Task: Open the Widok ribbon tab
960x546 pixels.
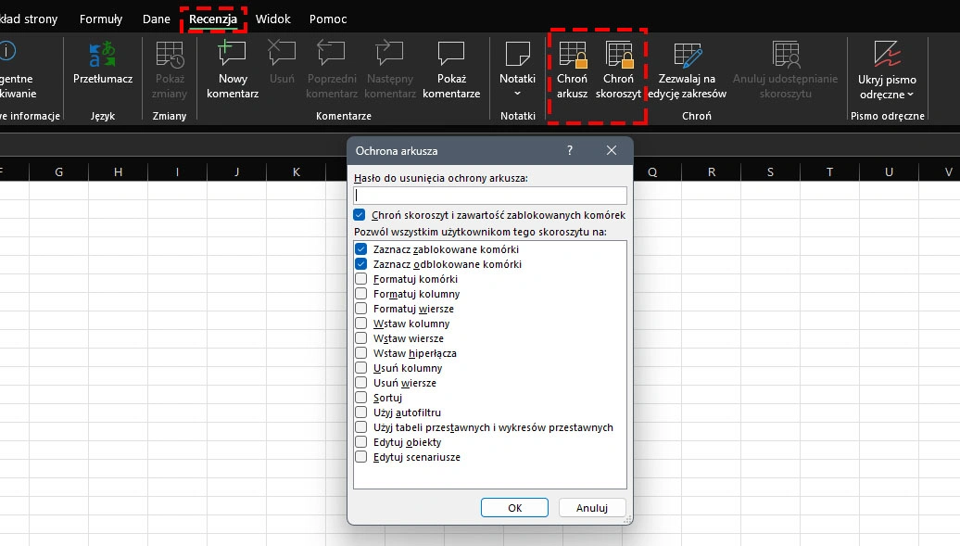Action: pyautogui.click(x=273, y=19)
